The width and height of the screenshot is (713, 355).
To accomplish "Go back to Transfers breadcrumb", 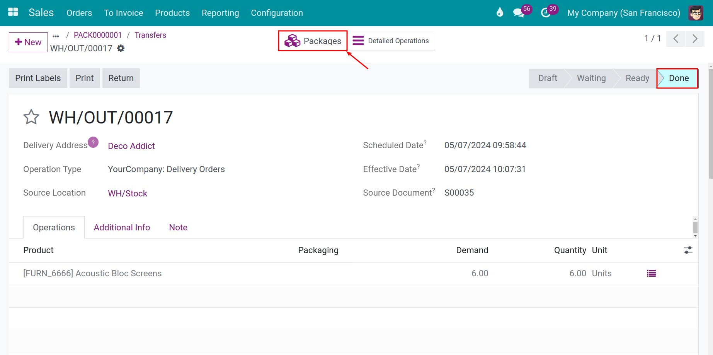I will 150,35.
